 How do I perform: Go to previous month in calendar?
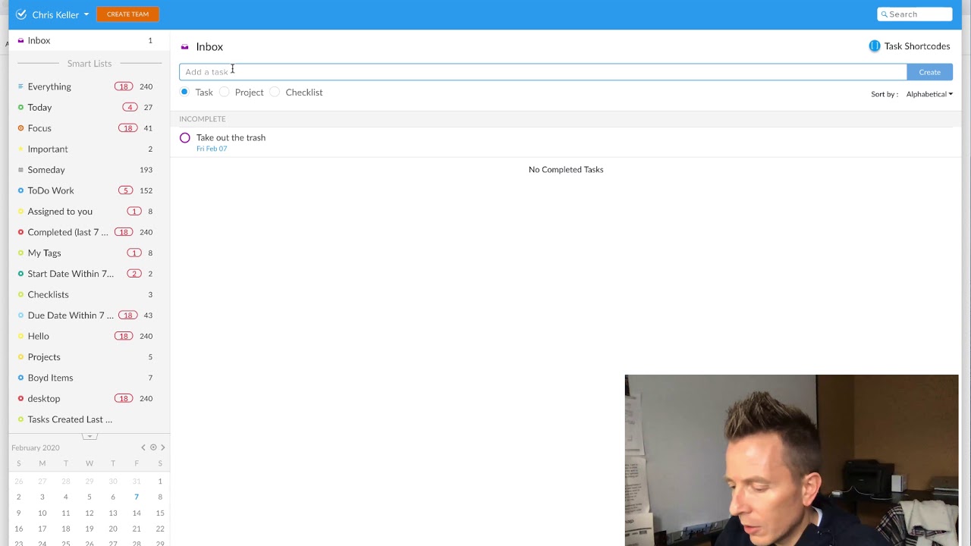click(143, 447)
